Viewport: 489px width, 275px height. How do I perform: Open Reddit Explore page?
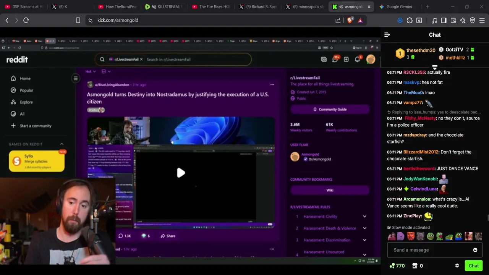pos(22,102)
